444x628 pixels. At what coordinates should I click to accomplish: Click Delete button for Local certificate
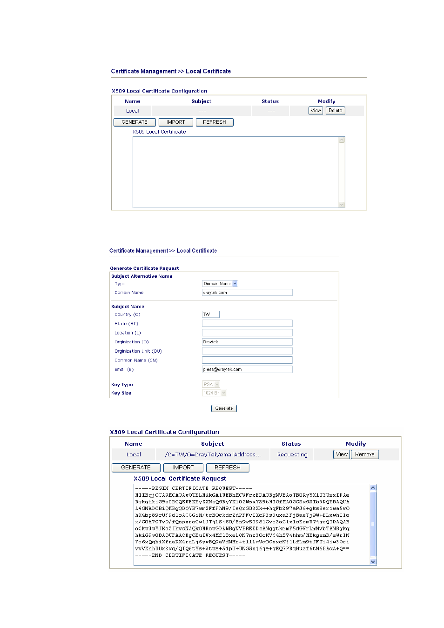click(335, 111)
